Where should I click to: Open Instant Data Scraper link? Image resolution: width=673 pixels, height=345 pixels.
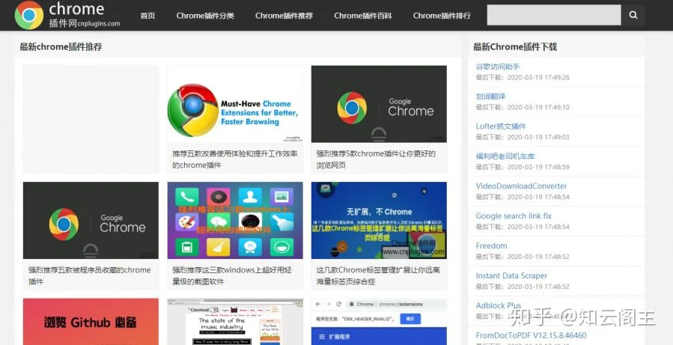click(x=511, y=275)
